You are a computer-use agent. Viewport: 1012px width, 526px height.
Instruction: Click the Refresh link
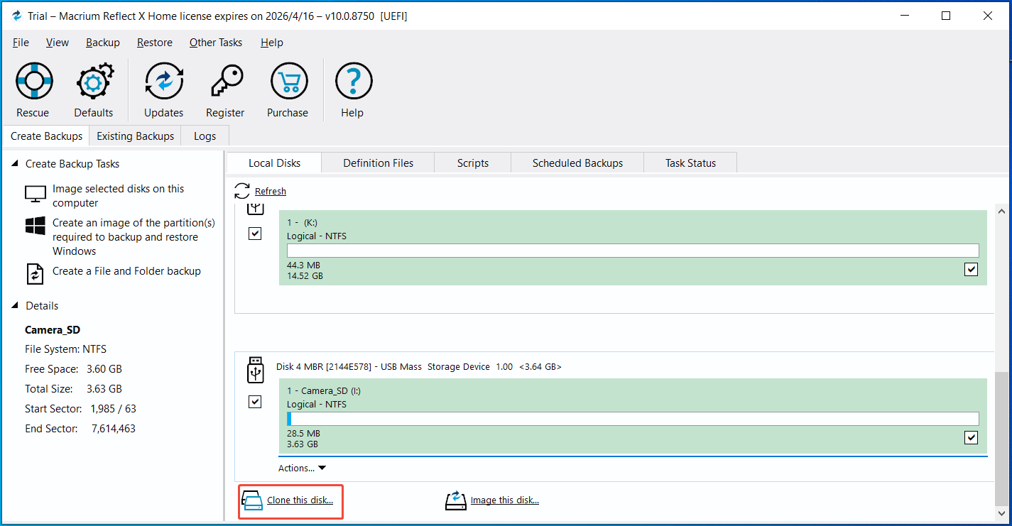coord(271,192)
